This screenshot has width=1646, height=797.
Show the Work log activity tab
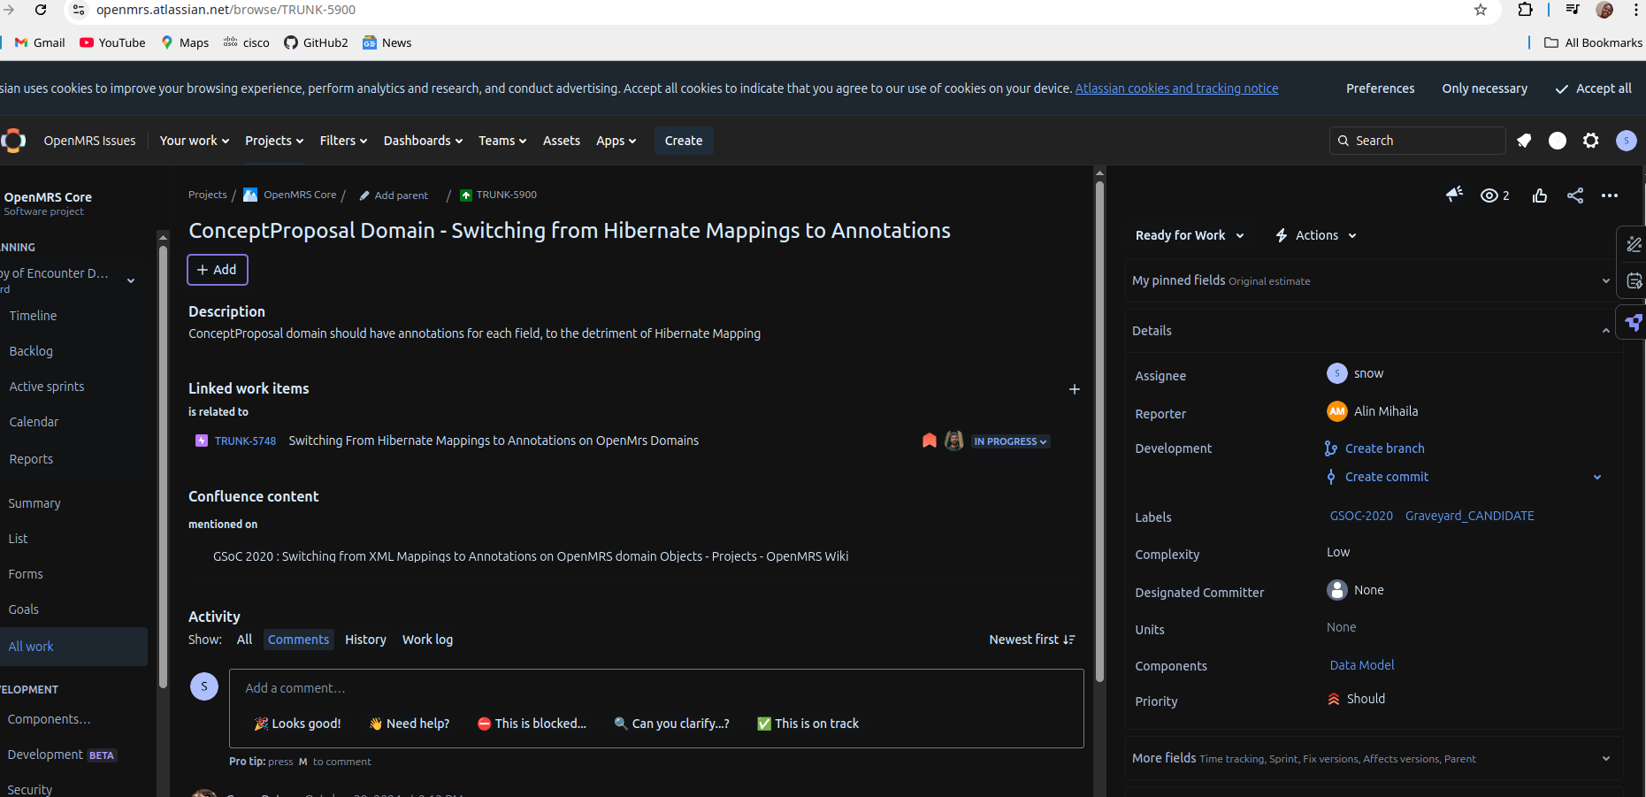click(x=427, y=640)
